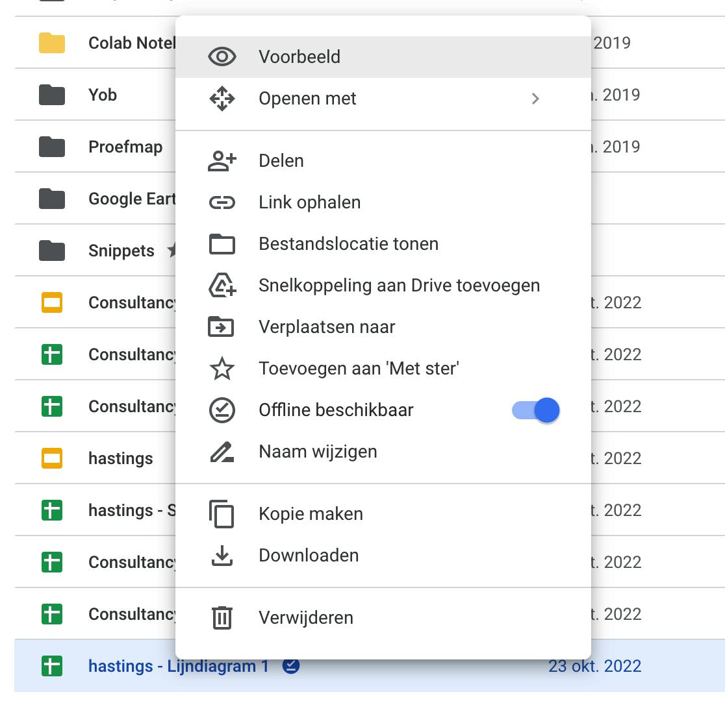Open the Yob folder
The height and width of the screenshot is (701, 725).
[x=103, y=95]
